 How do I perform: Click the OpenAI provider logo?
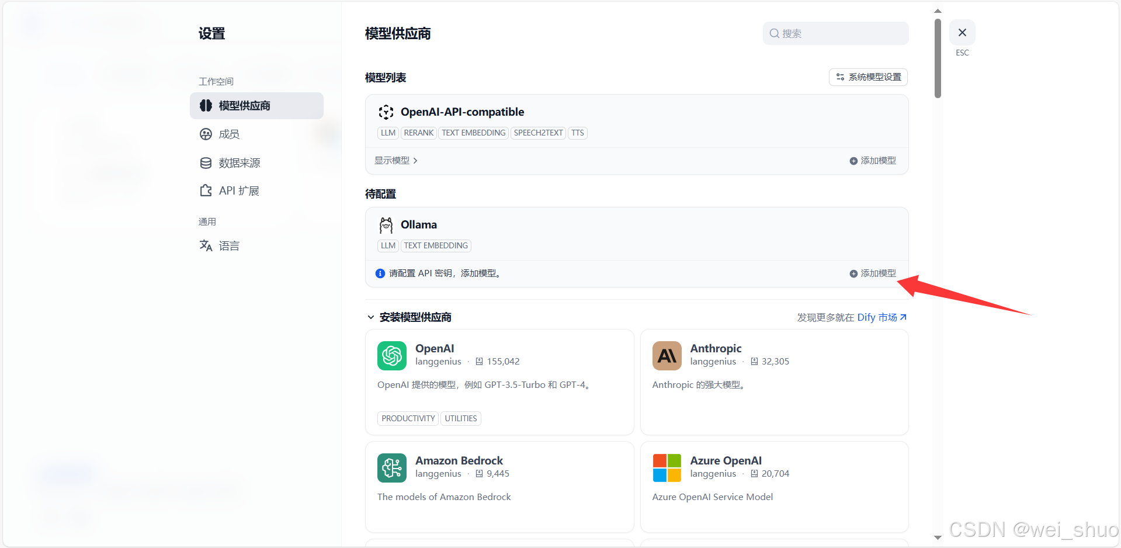click(x=391, y=355)
